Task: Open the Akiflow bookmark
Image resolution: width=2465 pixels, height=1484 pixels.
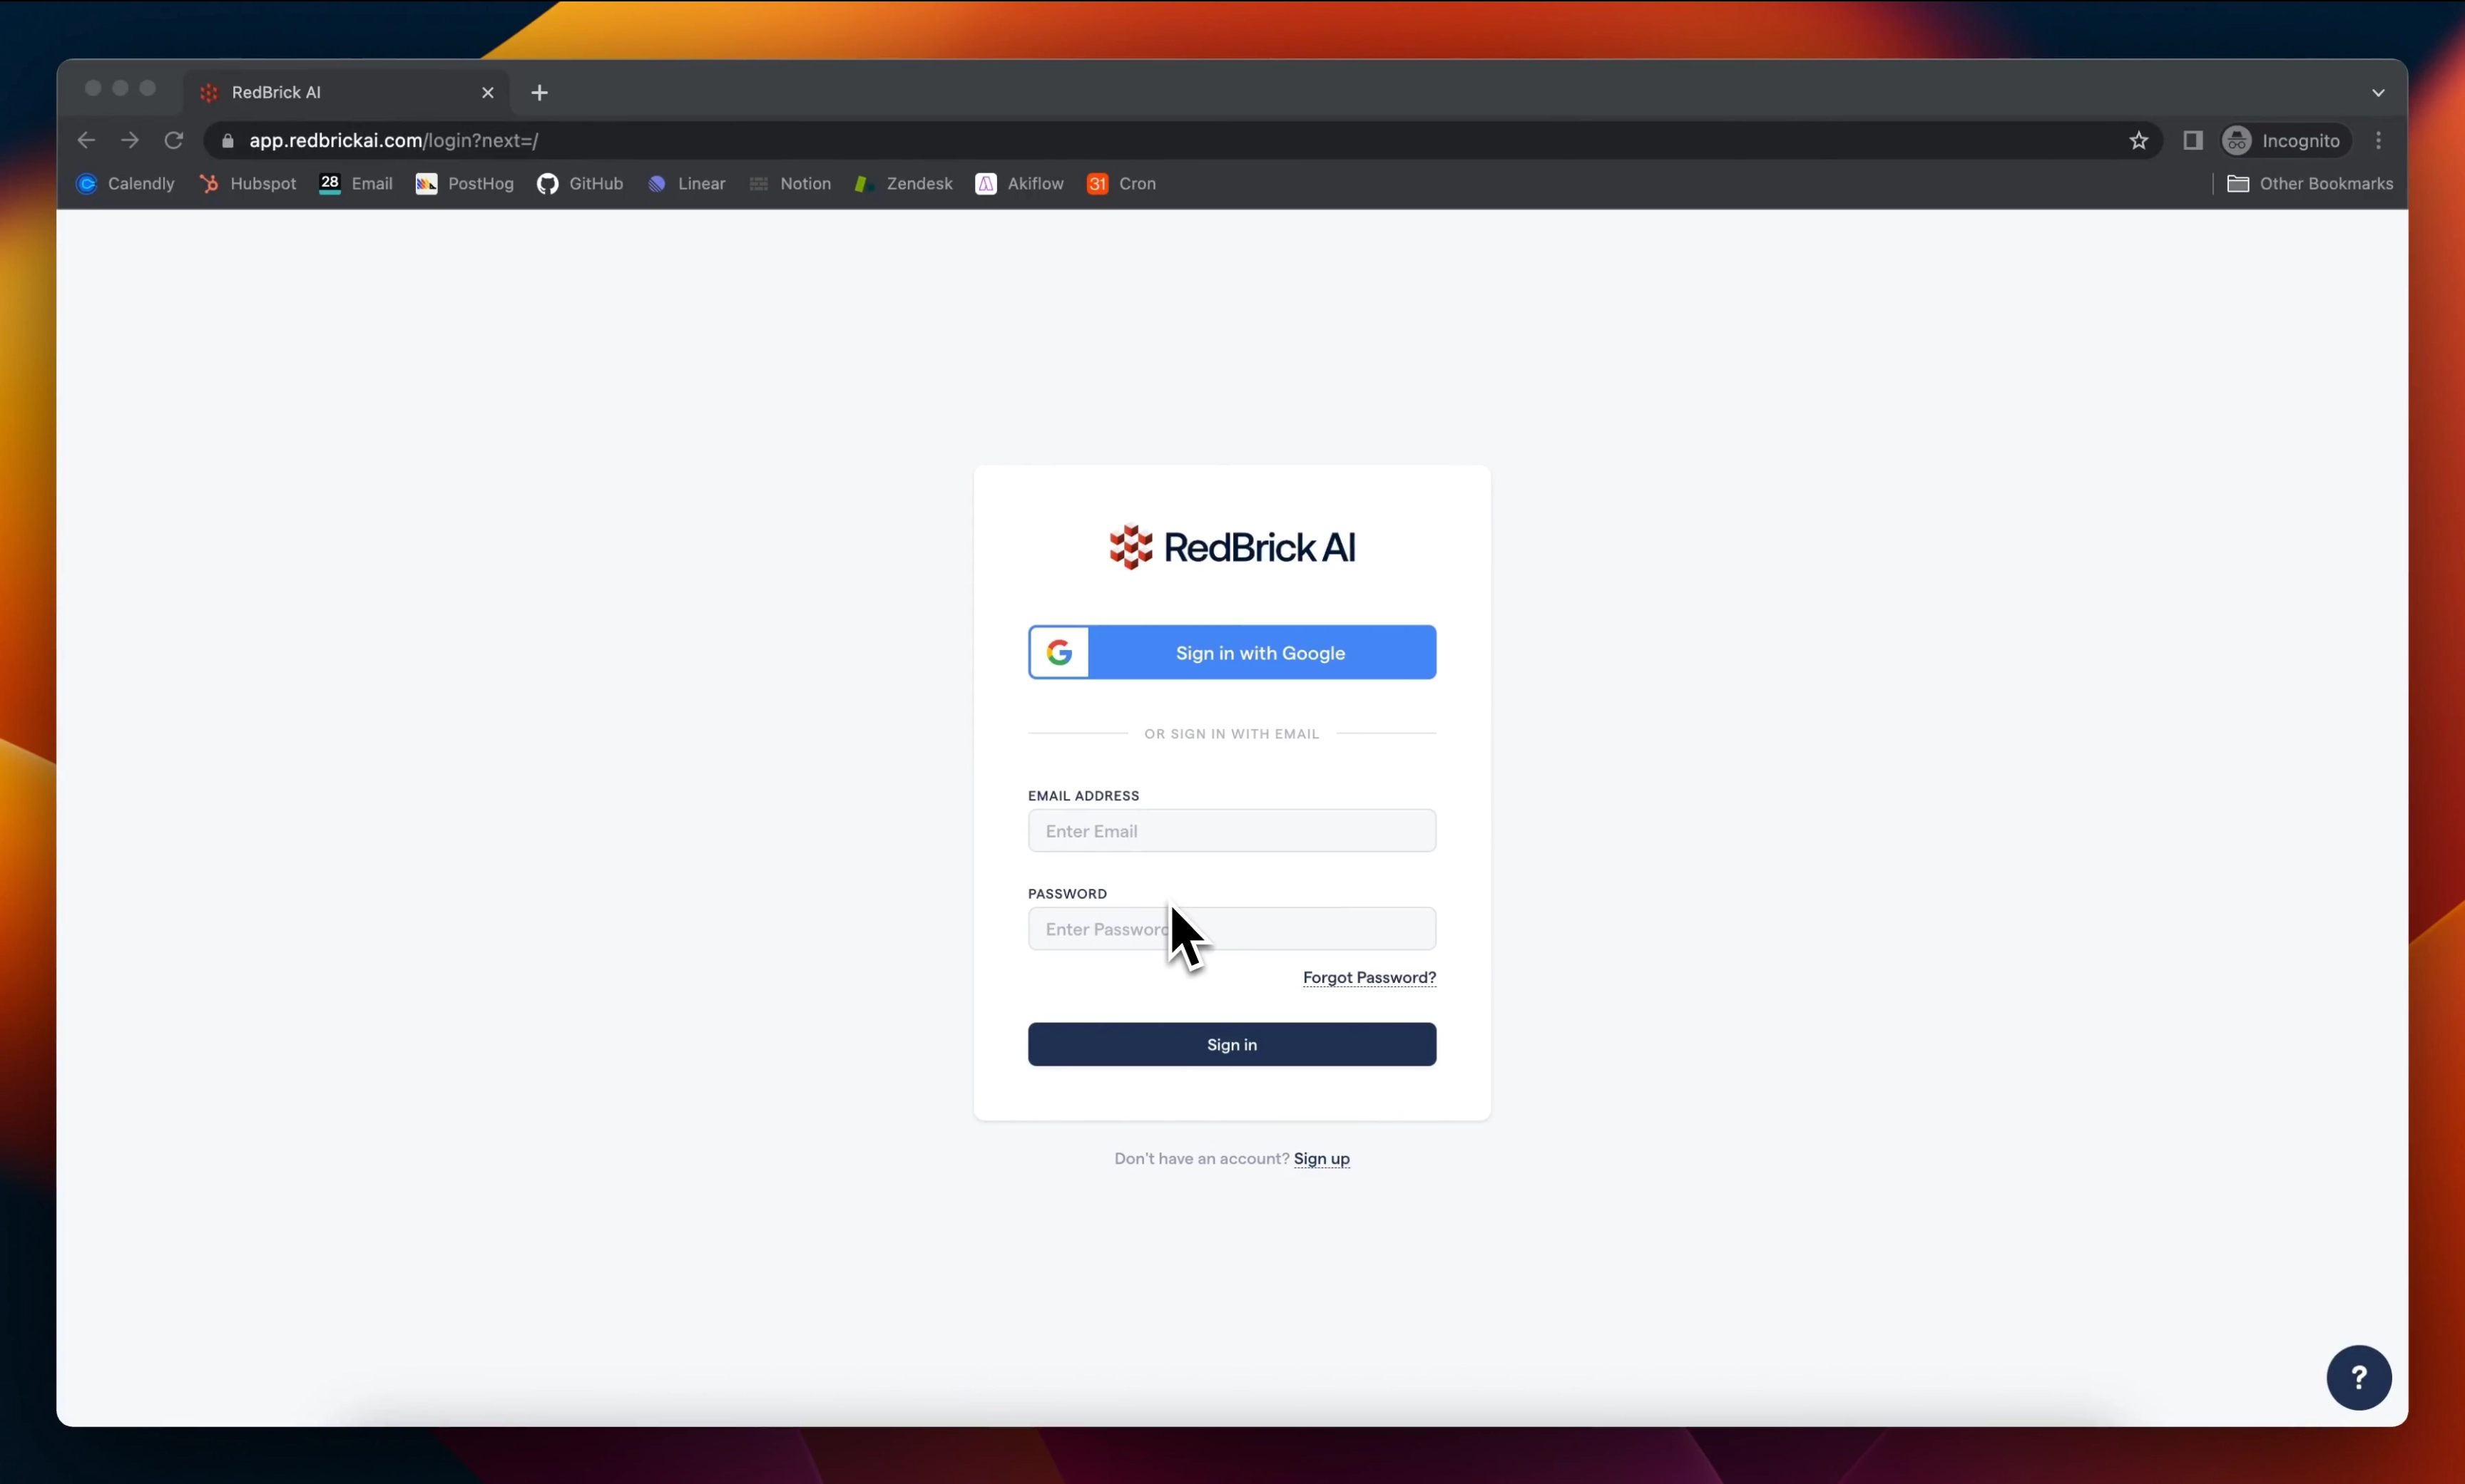Action: (1019, 183)
